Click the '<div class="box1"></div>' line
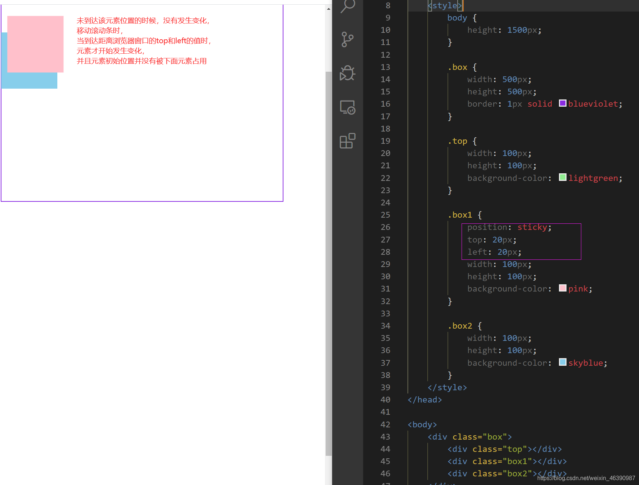The image size is (639, 485). point(507,461)
